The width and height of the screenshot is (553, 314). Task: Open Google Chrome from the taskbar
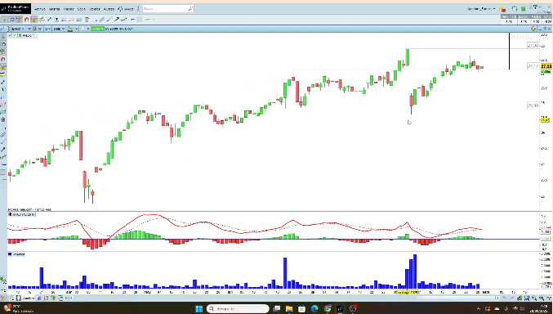(x=328, y=308)
